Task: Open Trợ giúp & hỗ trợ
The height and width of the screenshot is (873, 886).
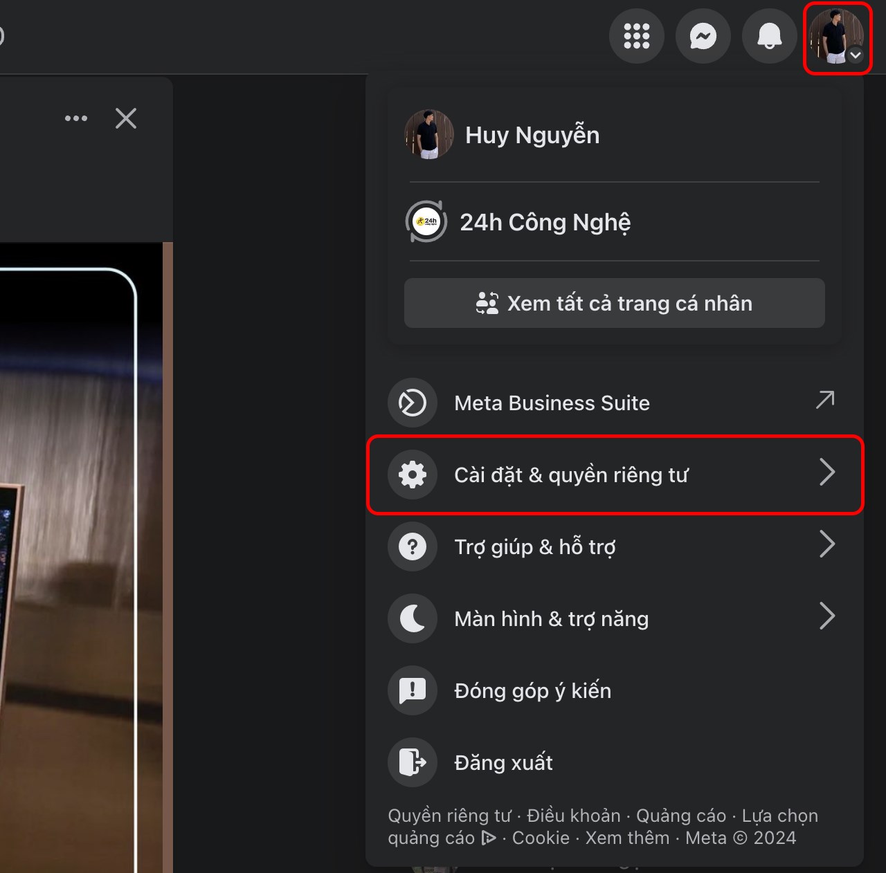Action: [x=614, y=546]
